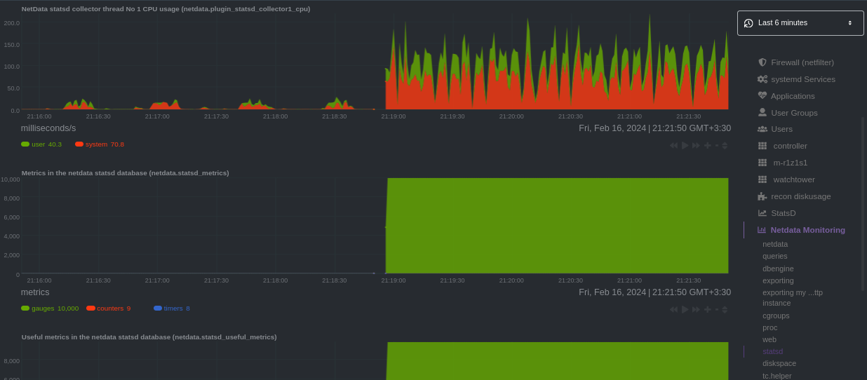The image size is (867, 380).
Task: Zoom out the statsd metrics chart
Action: (x=717, y=309)
